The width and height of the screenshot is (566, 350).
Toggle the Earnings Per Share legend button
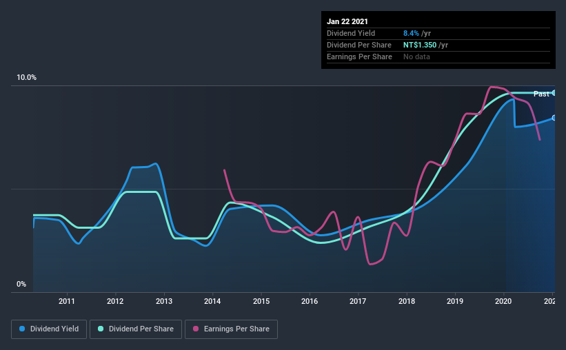231,329
